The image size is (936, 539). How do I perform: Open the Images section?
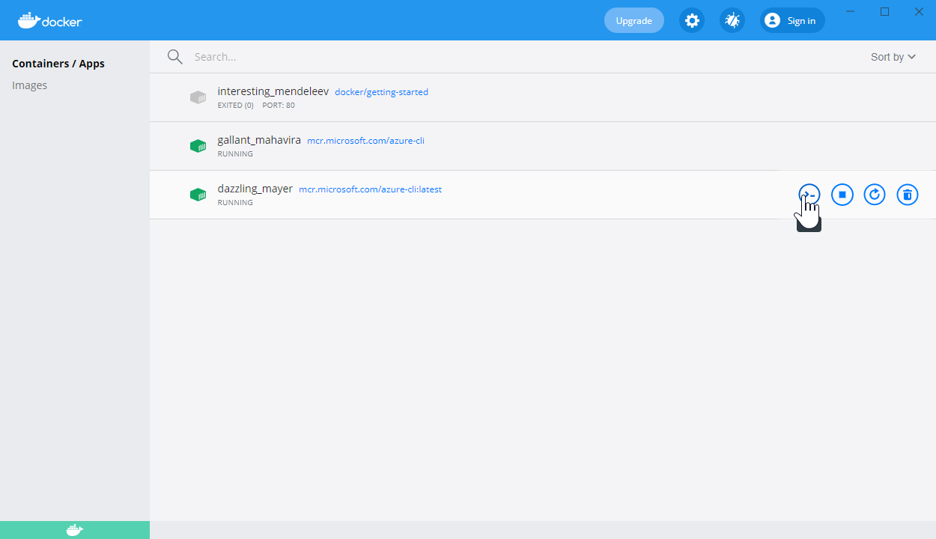click(x=30, y=85)
